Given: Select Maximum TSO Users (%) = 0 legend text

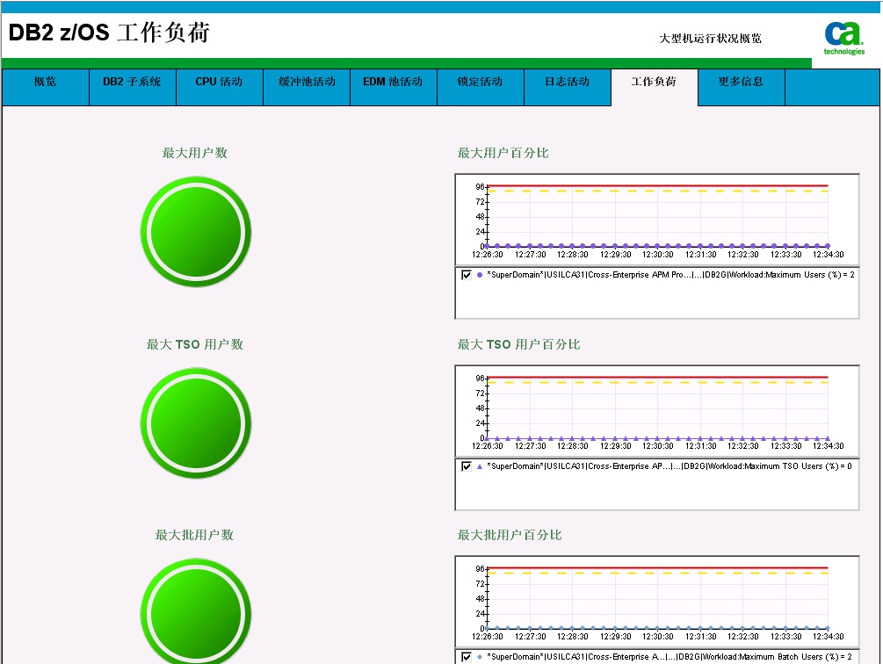Looking at the screenshot, I should [669, 466].
